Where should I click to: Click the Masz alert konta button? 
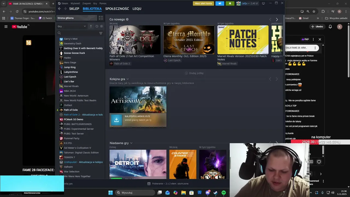(x=203, y=3)
